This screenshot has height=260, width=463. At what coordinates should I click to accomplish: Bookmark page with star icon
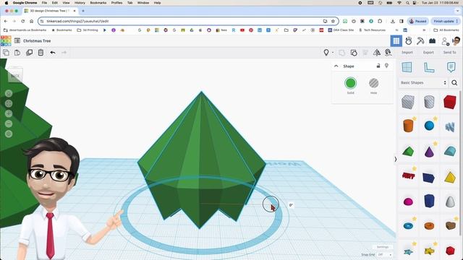pos(333,21)
